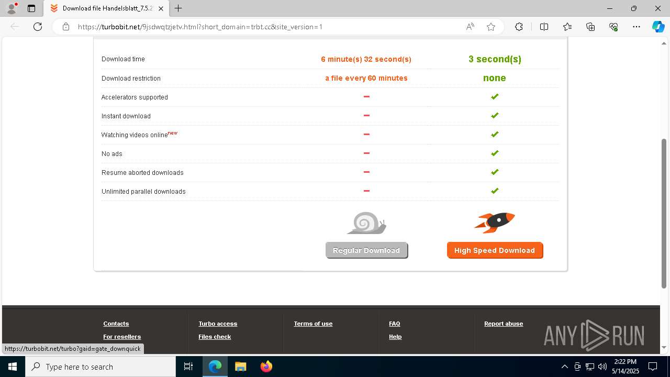Viewport: 670px width, 377px height.
Task: Open a new browser tab
Action: [178, 8]
